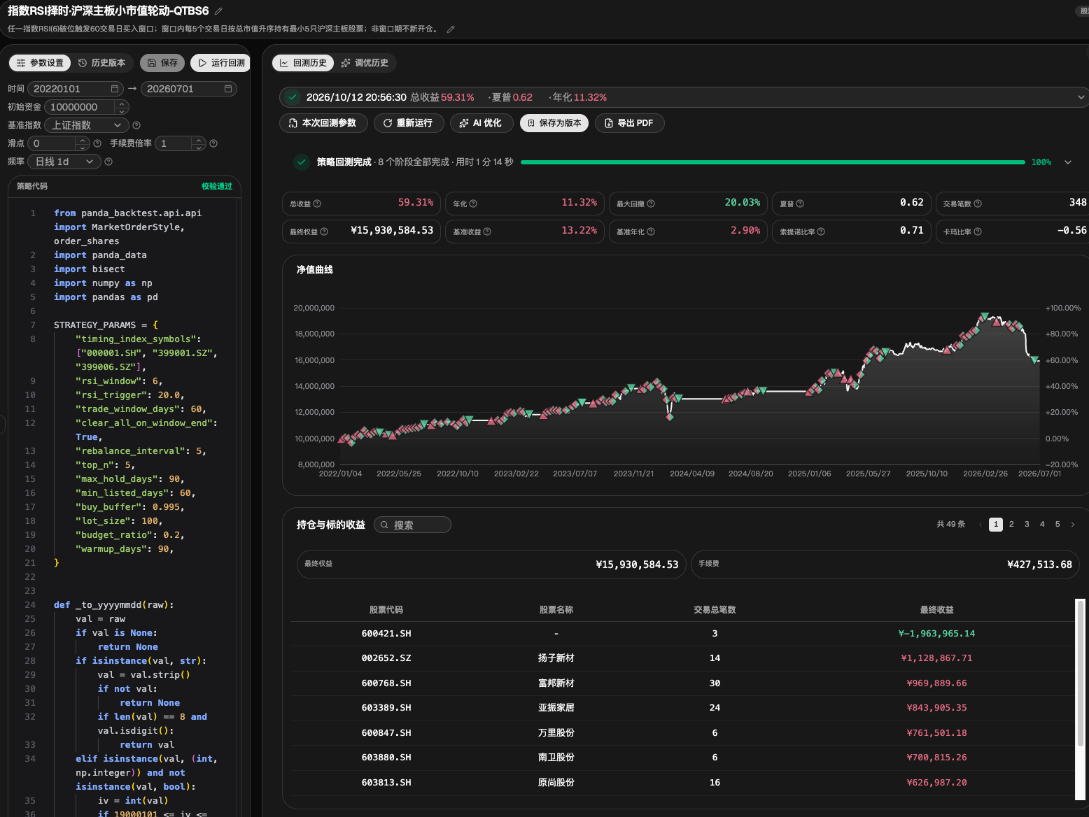Click the edit pencil after strategy description

[451, 29]
